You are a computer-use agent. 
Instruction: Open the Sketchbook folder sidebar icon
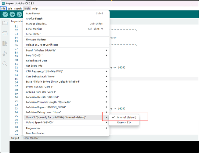coord(5,23)
